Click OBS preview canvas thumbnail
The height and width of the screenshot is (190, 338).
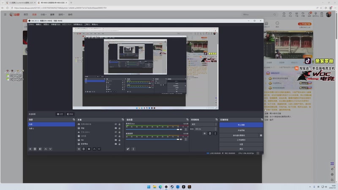145,68
